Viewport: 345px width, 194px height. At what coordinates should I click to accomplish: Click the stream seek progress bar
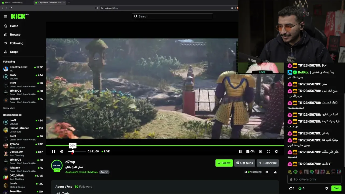coord(165,146)
